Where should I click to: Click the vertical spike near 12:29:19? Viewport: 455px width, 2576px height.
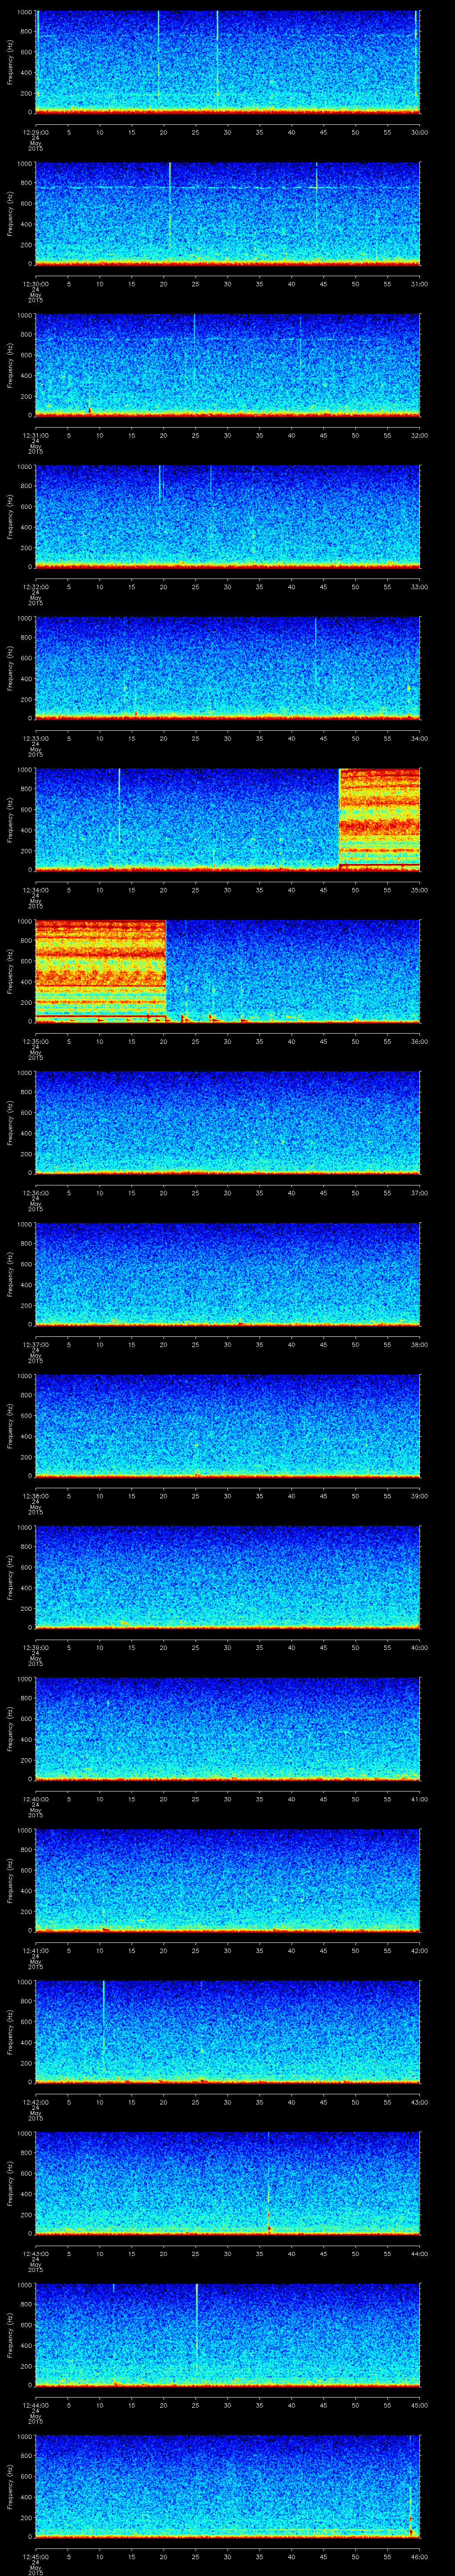click(x=158, y=55)
